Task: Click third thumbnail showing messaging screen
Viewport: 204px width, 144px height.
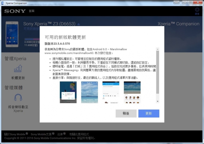Action: tap(111, 92)
